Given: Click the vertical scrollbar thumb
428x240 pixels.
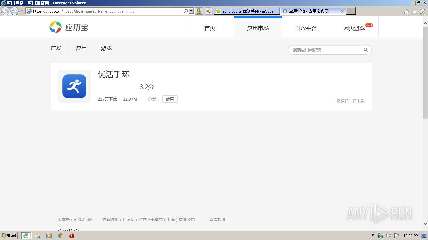Looking at the screenshot, I should (x=425, y=73).
